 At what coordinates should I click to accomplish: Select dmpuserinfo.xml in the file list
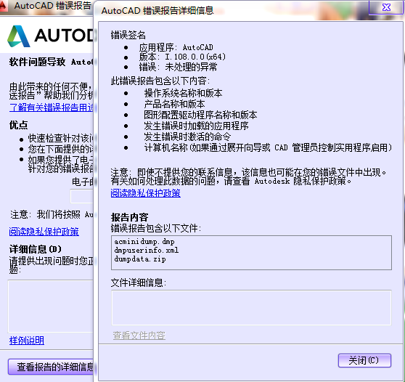[x=146, y=250]
